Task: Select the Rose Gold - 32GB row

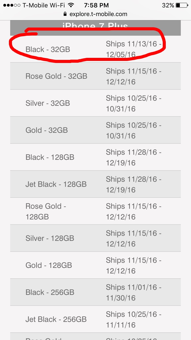Action: coord(95,76)
